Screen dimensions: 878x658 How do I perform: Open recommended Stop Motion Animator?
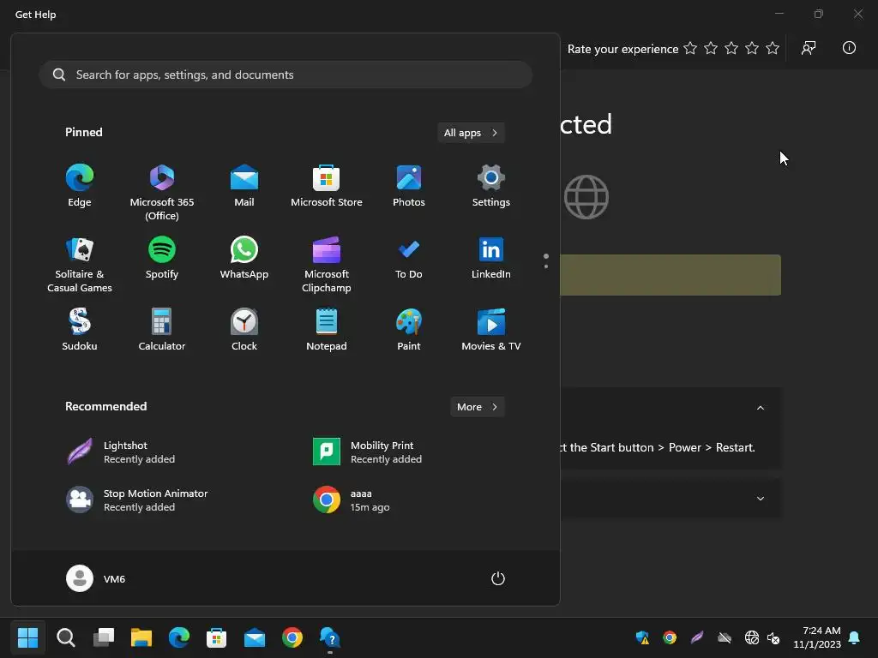(136, 499)
